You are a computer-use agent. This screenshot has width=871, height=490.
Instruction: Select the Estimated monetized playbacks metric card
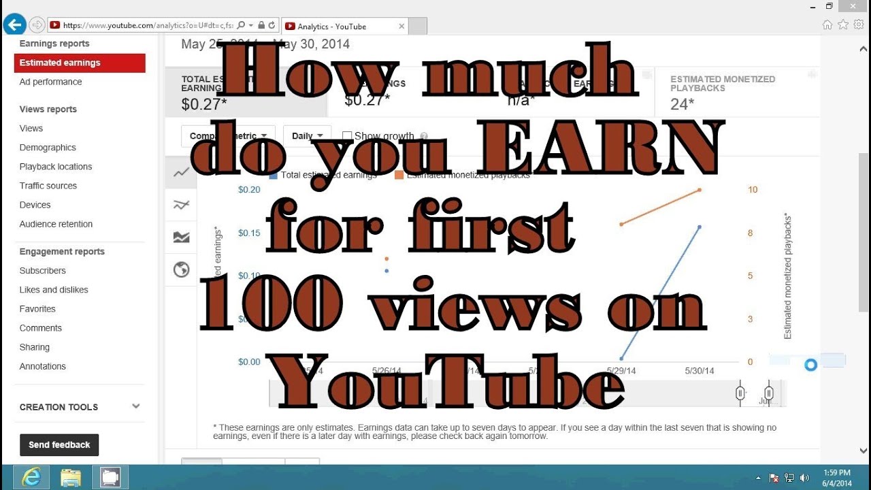click(x=737, y=92)
